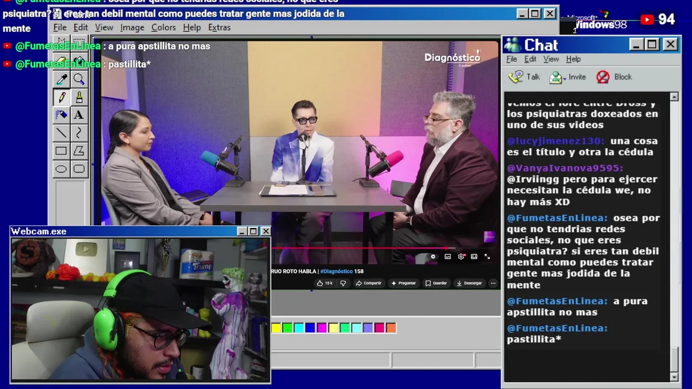
Task: Click @lucyjimenez130 username in chat
Action: coord(556,141)
